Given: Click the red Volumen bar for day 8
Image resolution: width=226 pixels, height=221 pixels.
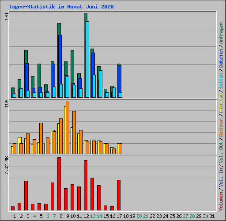Looking at the screenshot, I should pyautogui.click(x=59, y=184).
